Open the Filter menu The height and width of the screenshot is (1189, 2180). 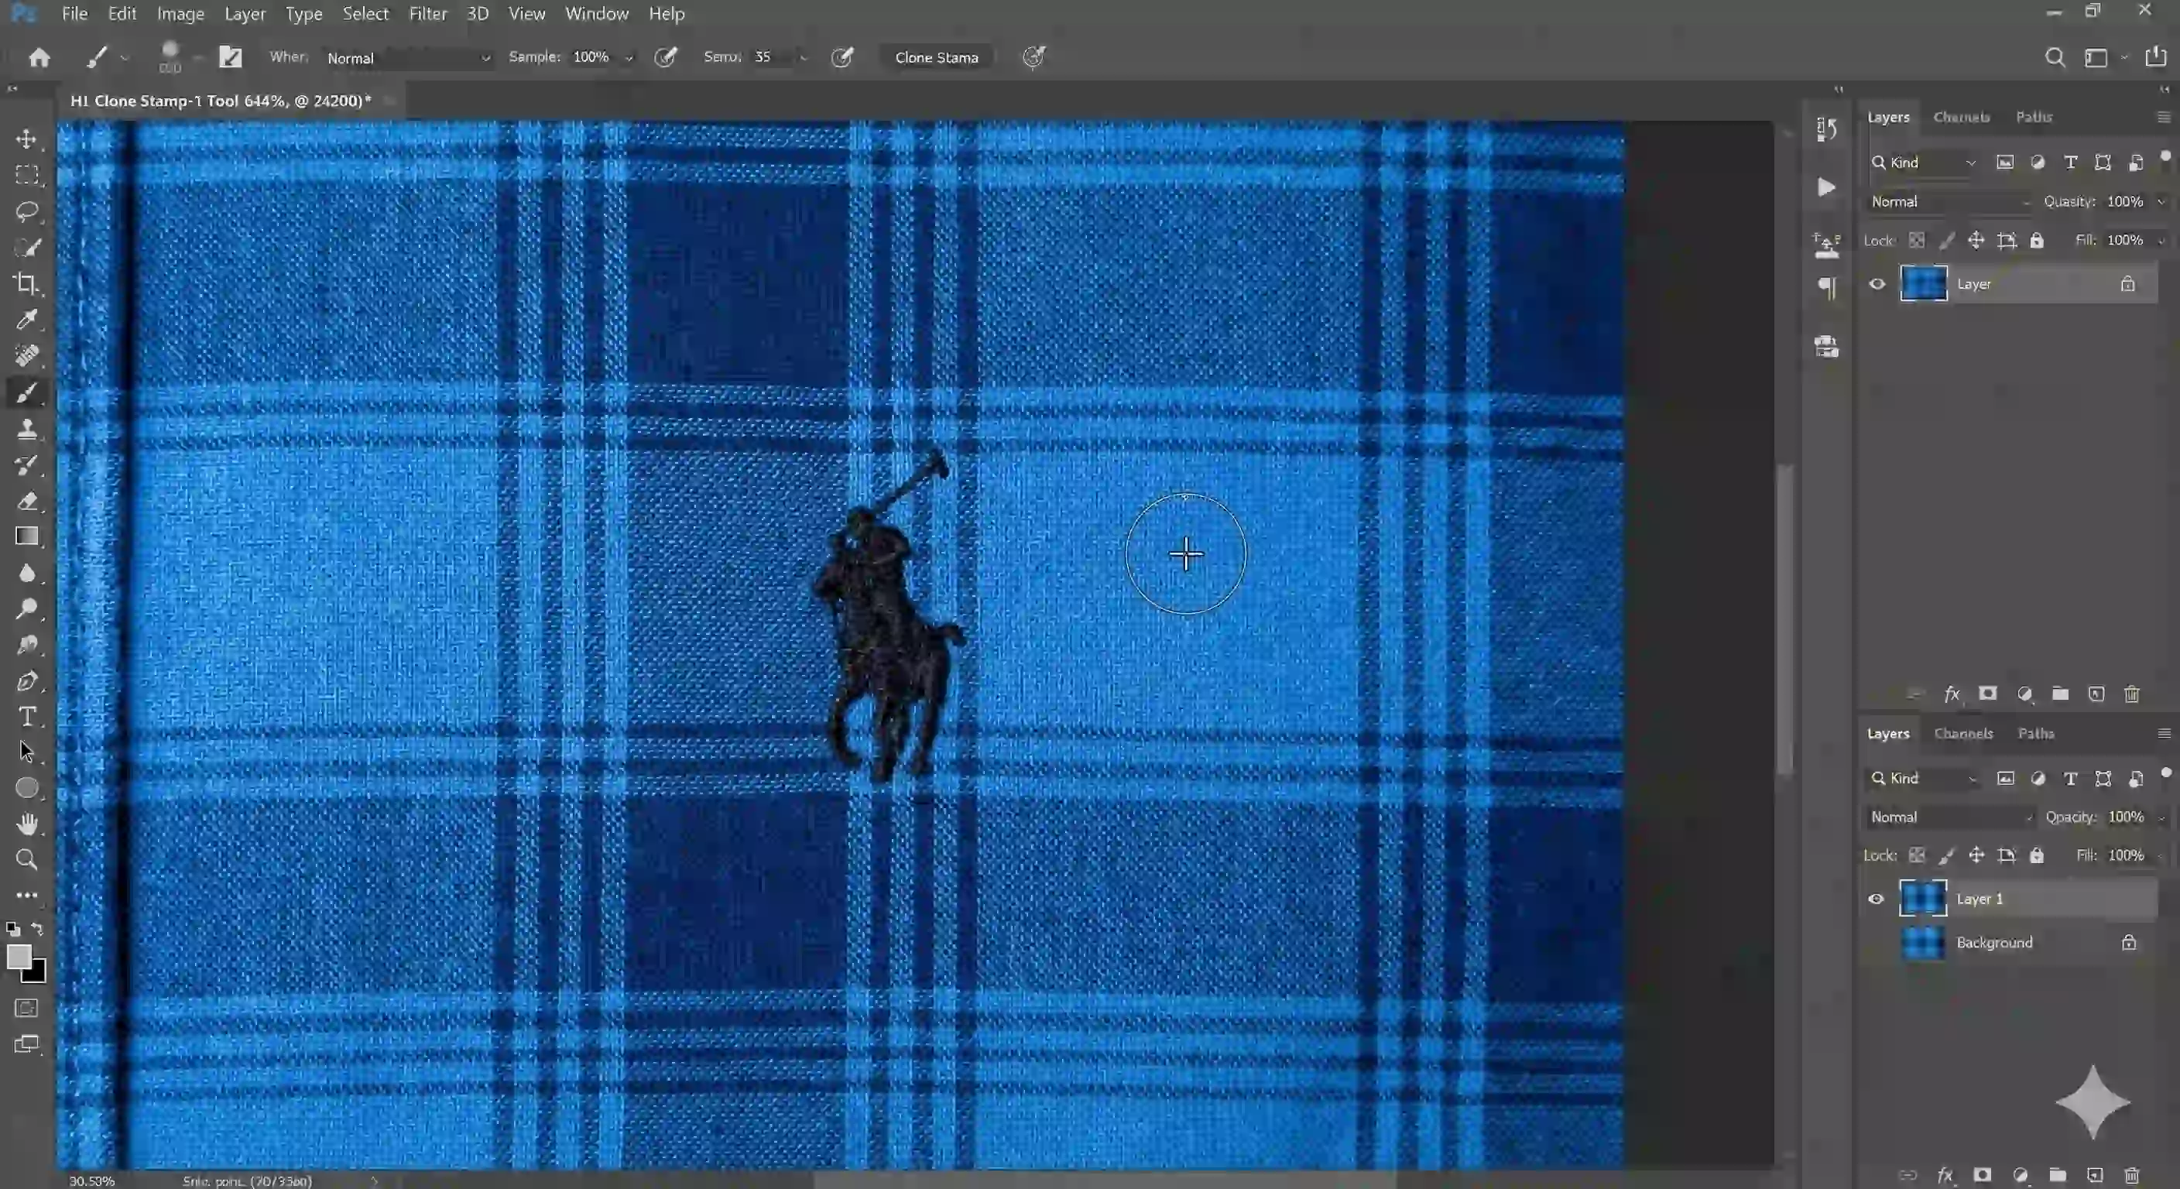[x=428, y=13]
